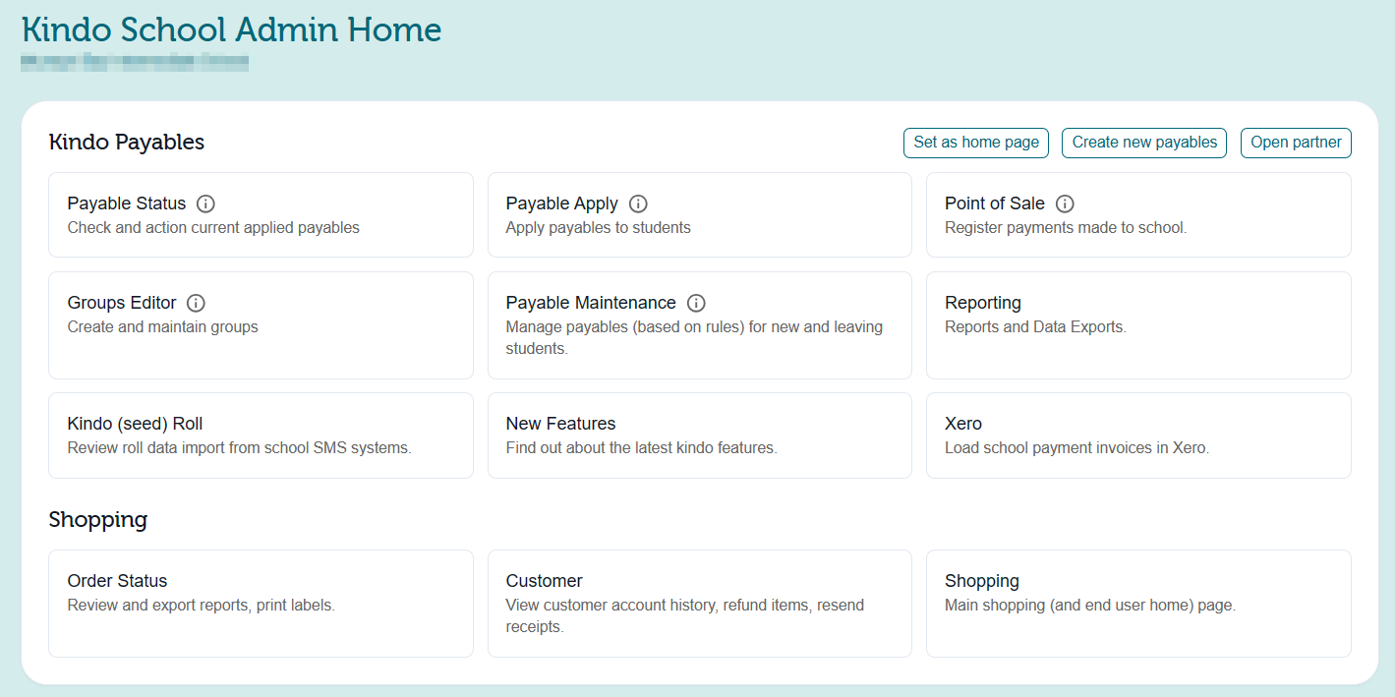1395x697 pixels.
Task: Click 'Check and action current applied payables' text
Action: click(213, 228)
